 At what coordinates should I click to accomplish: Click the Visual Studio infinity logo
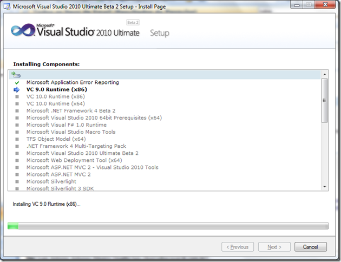(x=23, y=30)
